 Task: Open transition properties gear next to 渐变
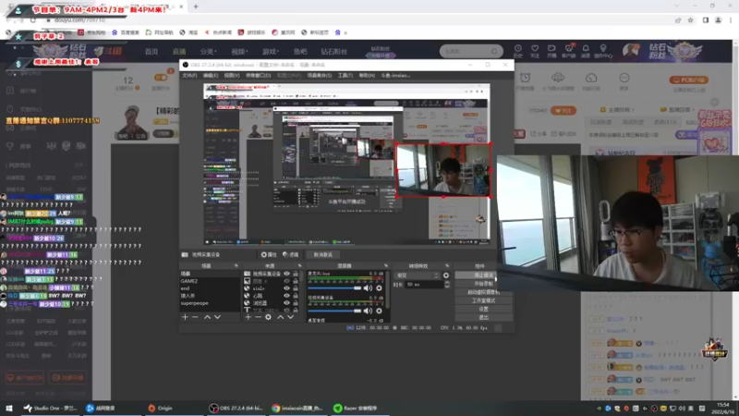[x=446, y=275]
